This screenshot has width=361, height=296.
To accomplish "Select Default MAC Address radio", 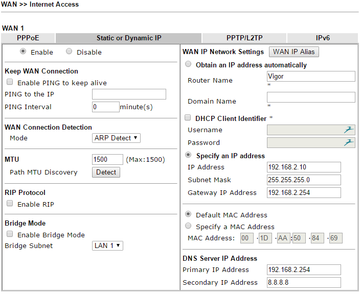I will (188, 214).
